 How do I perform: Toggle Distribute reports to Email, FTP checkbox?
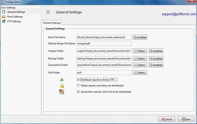pos(78,80)
